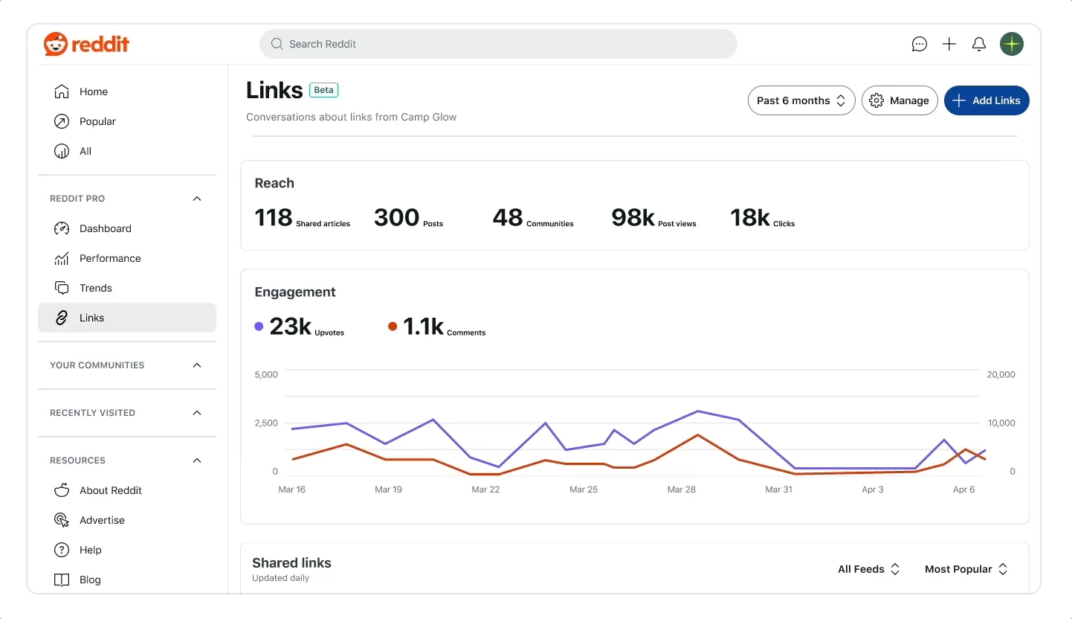Open the notifications bell
Image resolution: width=1072 pixels, height=619 pixels.
[979, 44]
